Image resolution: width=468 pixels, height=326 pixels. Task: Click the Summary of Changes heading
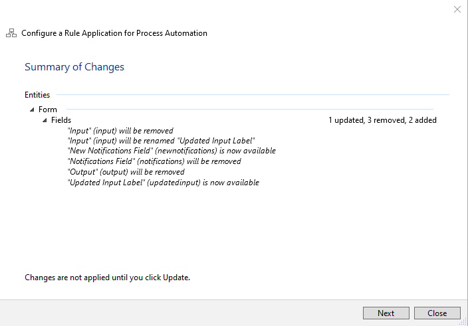[74, 67]
